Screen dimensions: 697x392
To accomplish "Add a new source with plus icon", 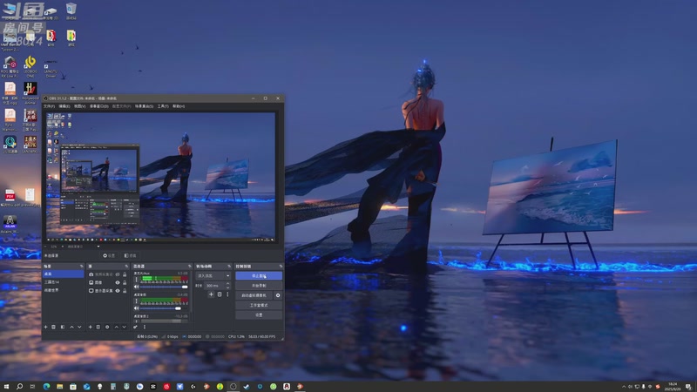I will click(91, 328).
